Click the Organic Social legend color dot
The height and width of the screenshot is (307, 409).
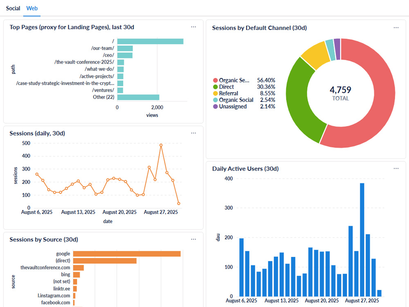pos(216,100)
